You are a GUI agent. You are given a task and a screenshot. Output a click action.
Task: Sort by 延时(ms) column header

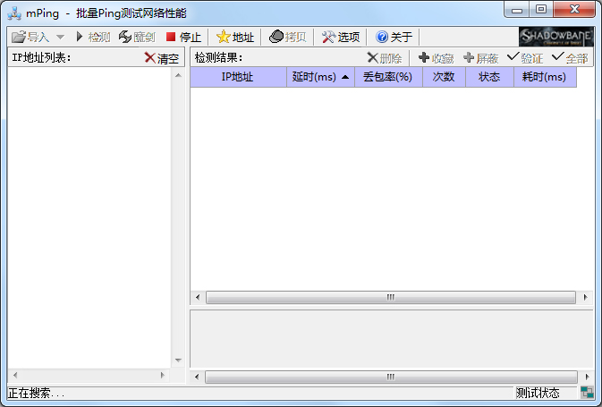click(320, 77)
